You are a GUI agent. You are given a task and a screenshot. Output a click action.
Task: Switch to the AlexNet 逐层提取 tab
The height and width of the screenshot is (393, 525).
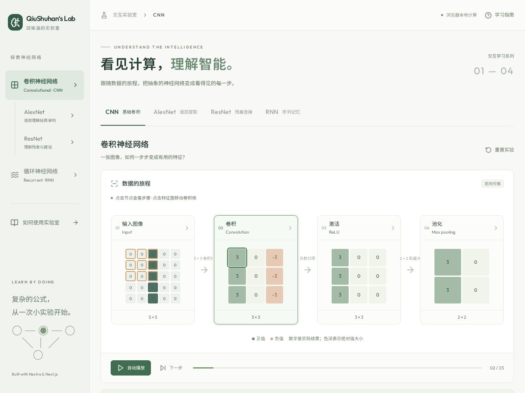point(175,112)
